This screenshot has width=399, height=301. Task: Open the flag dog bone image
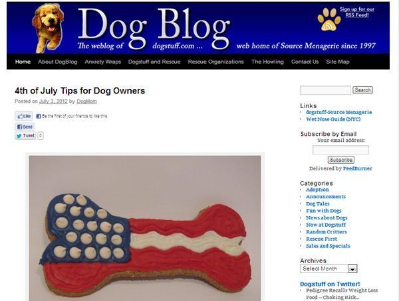[x=145, y=228]
